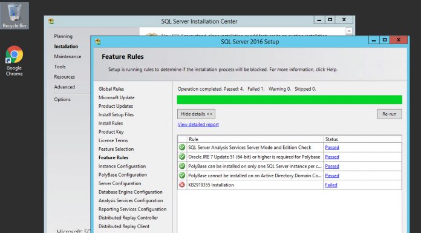The height and width of the screenshot is (233, 421).
Task: Maximize the SQL Server Installation Center window
Action: coord(330,20)
